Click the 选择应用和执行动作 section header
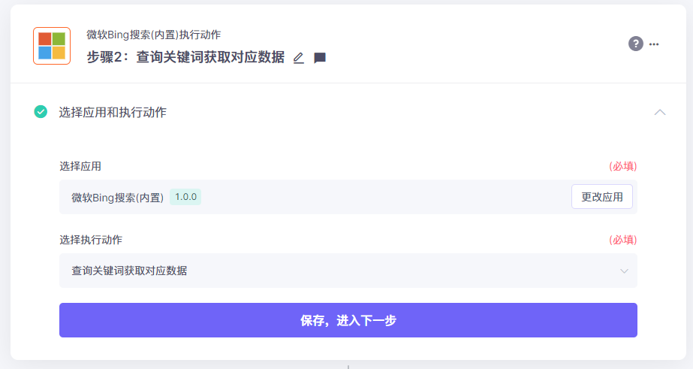 tap(113, 112)
